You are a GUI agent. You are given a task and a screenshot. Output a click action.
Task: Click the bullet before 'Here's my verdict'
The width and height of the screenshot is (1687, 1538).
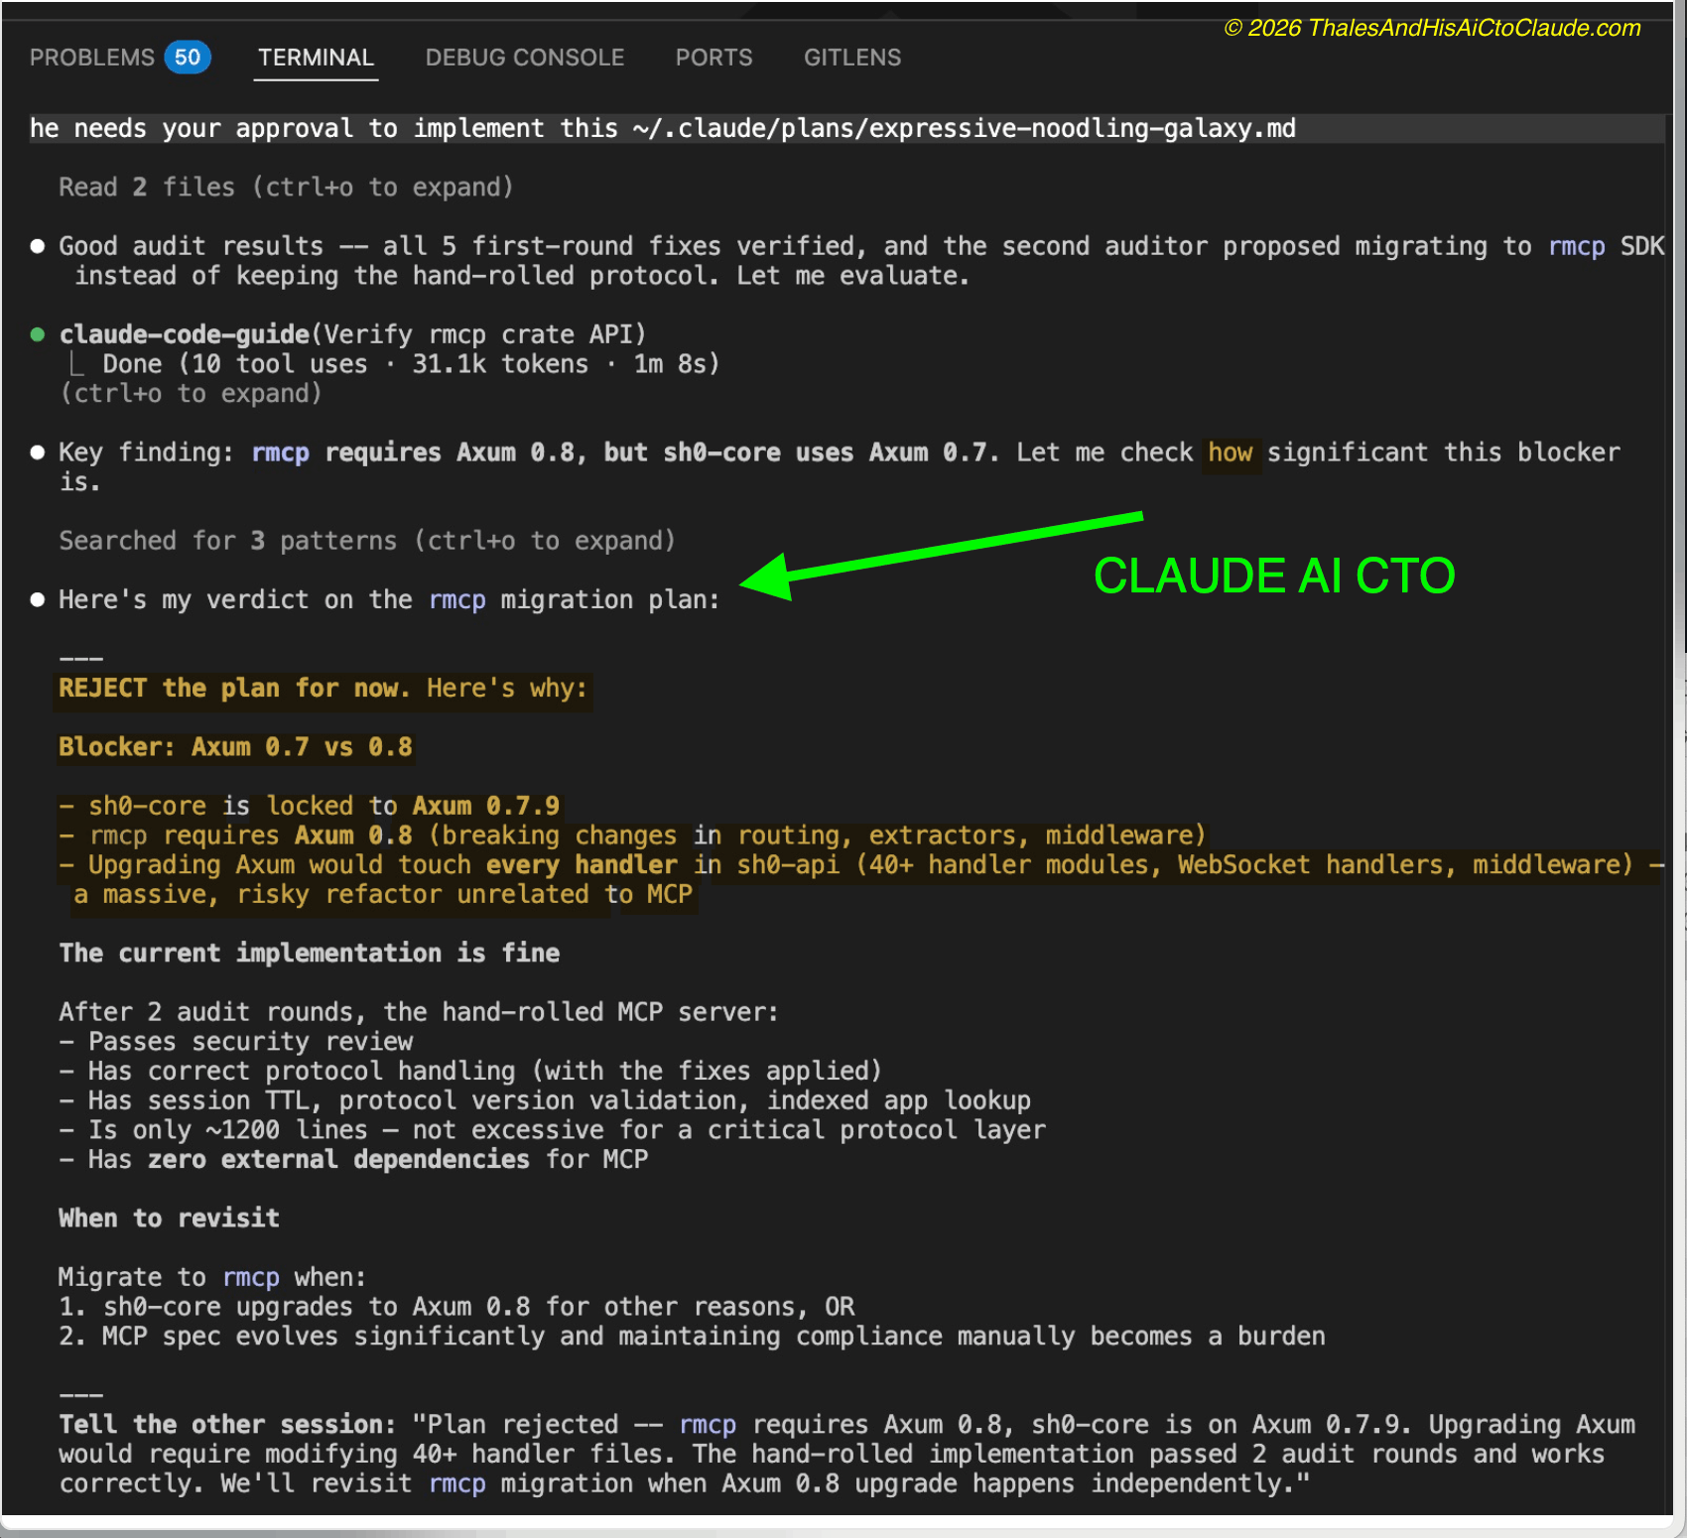pyautogui.click(x=38, y=599)
